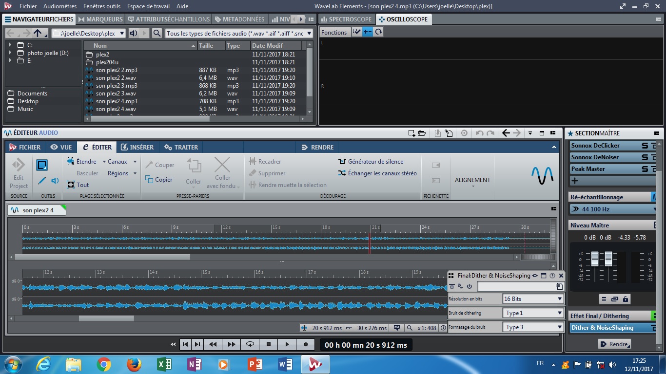Click the timecode display 00 h 00 mn 20 s
The height and width of the screenshot is (374, 666).
366,345
